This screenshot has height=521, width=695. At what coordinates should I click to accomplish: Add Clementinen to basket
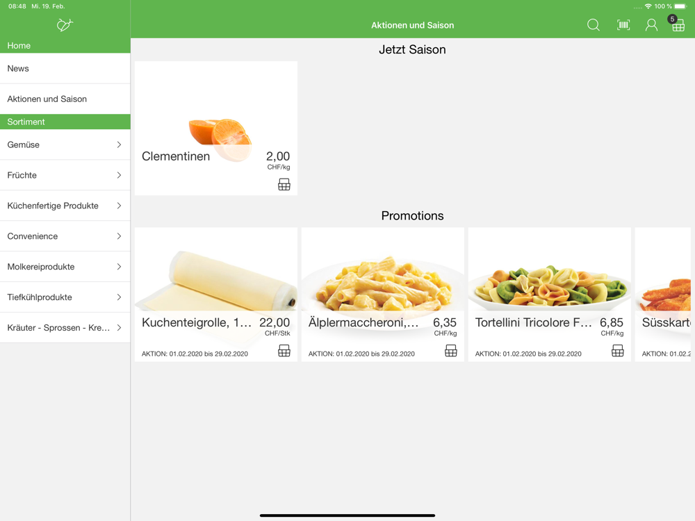(x=284, y=184)
